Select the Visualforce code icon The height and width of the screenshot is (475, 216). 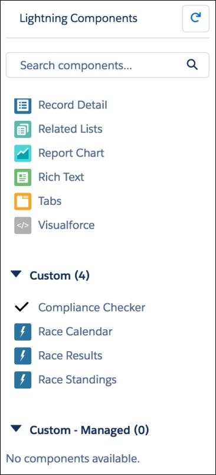tap(22, 225)
